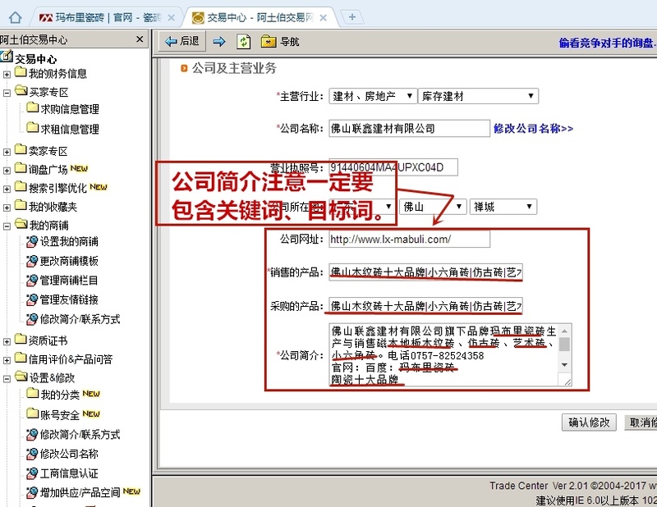Open the 偷看竞争对手的询盘 link
Screen dimensions: 657x507
608,43
